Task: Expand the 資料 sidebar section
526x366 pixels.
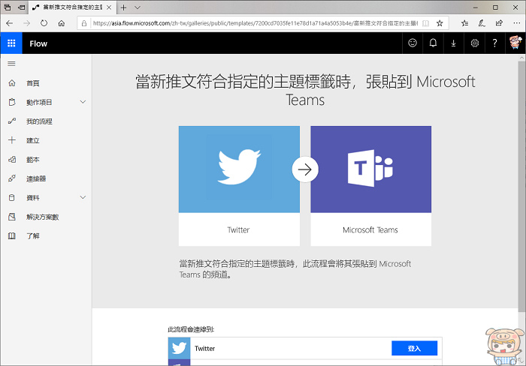Action: click(x=83, y=198)
